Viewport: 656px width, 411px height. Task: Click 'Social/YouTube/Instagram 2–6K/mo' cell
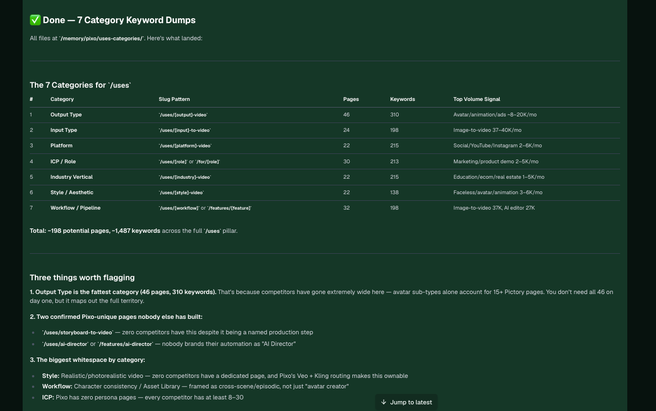pos(498,146)
